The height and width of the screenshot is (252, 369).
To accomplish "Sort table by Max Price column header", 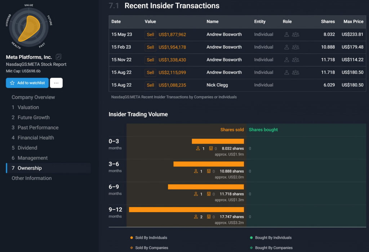I will pos(353,22).
